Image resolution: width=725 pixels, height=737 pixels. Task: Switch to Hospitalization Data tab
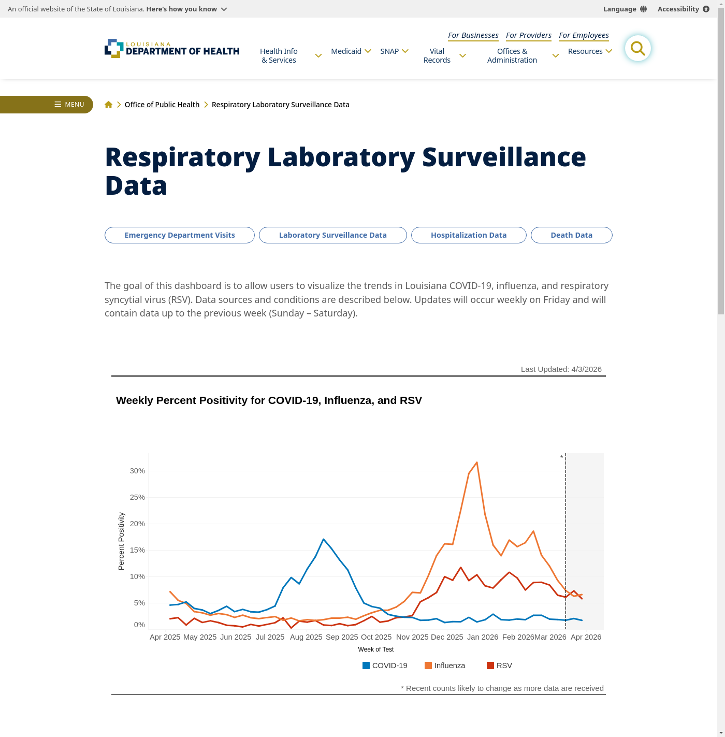tap(469, 235)
